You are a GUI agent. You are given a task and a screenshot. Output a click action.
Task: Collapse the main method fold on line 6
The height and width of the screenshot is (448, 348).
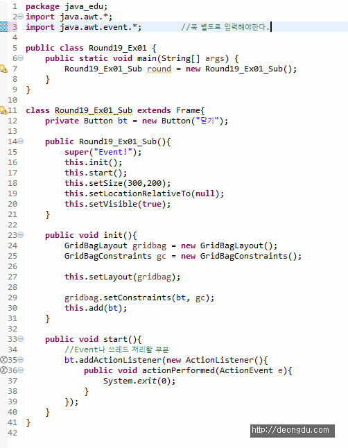pyautogui.click(x=21, y=58)
